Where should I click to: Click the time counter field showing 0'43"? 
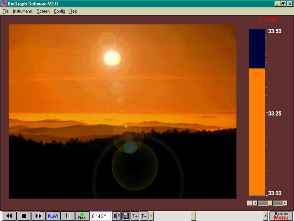[x=101, y=216]
